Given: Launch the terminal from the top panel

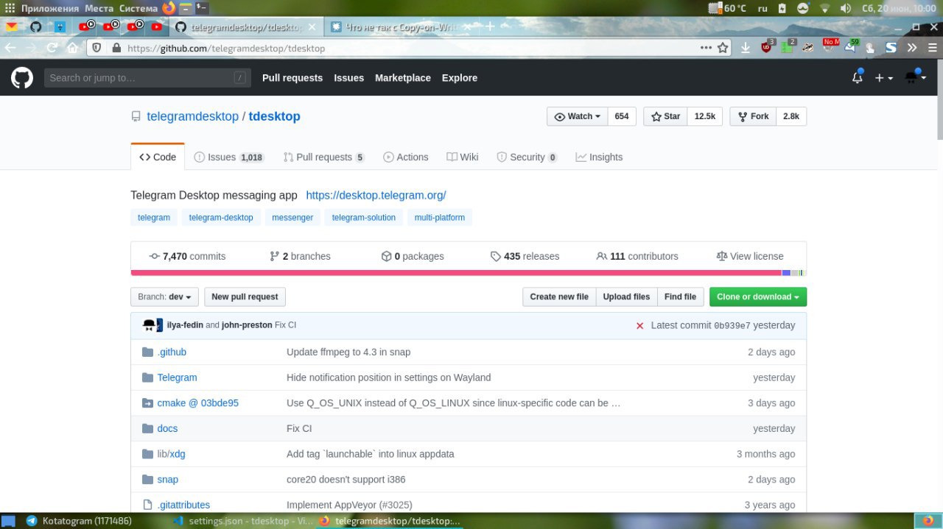Looking at the screenshot, I should click(x=202, y=8).
